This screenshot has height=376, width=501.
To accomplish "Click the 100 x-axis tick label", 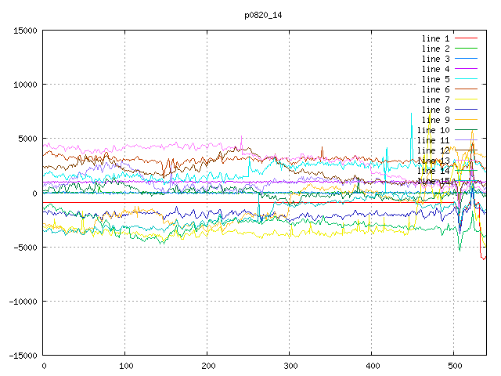I will click(125, 366).
